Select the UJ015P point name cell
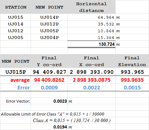This screenshot has height=130, width=149. (16, 72)
